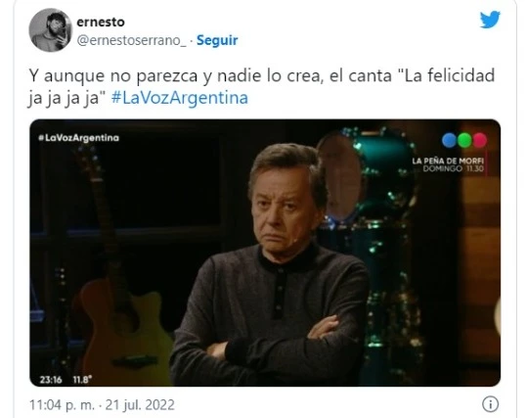Click the 23:16 clock overlay in the image

click(x=51, y=380)
